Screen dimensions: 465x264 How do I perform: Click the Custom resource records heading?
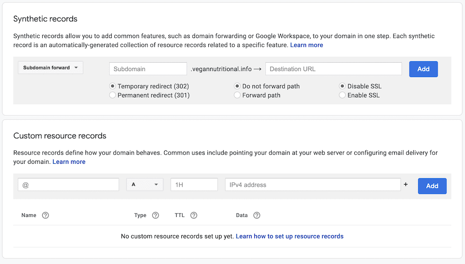pos(60,135)
